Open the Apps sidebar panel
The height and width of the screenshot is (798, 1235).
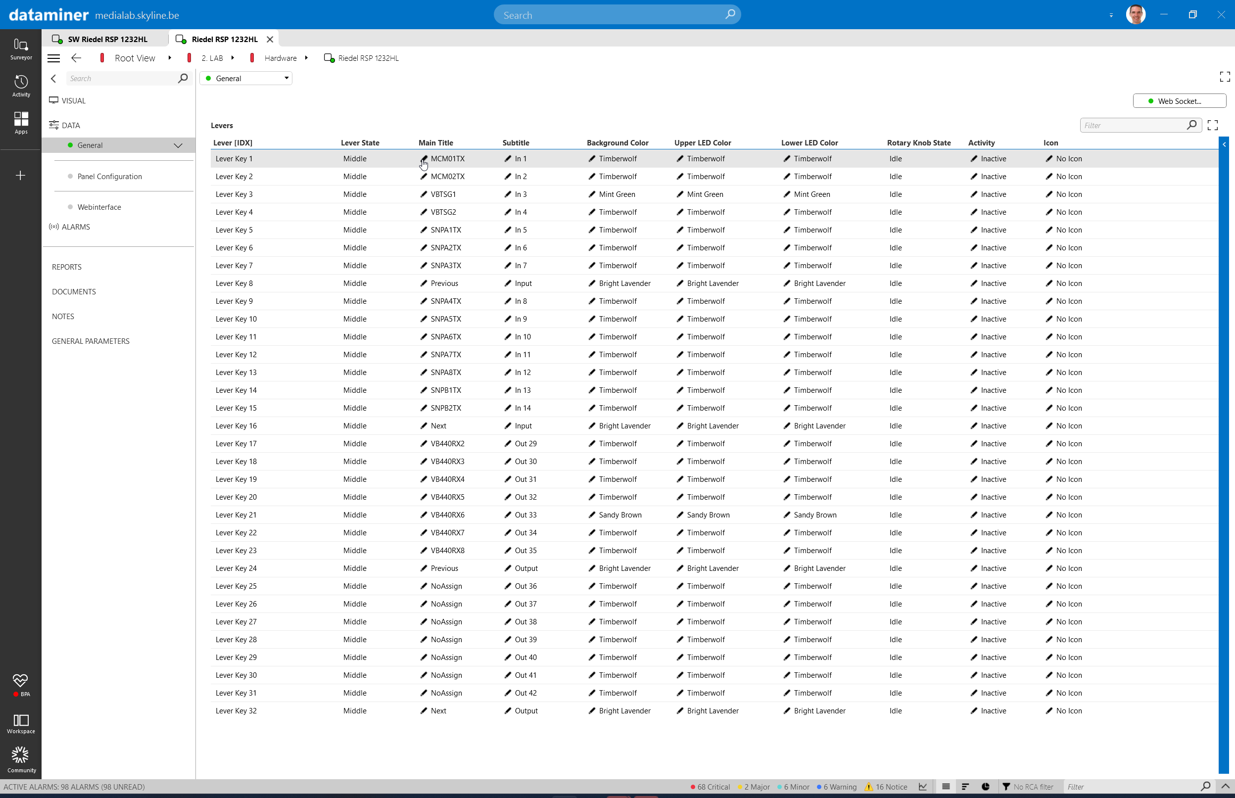[21, 123]
